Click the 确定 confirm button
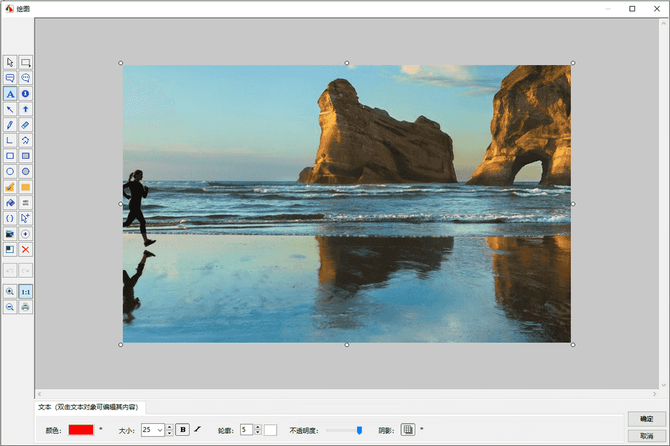Screen dimensions: 670x446 647,419
